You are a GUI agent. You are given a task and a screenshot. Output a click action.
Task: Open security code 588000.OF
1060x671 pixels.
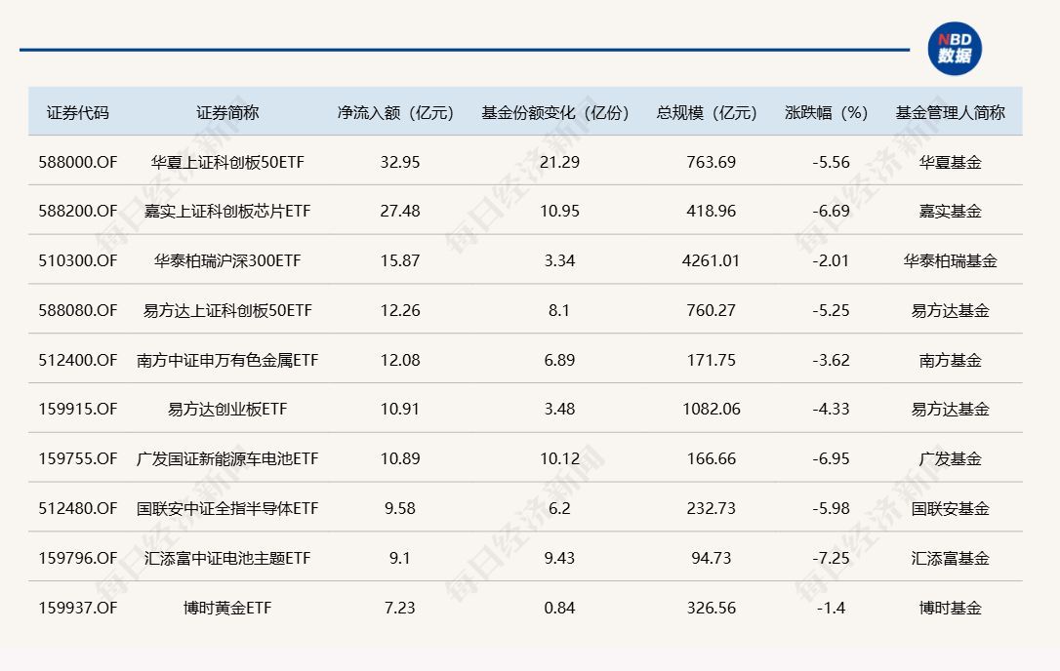pos(78,162)
